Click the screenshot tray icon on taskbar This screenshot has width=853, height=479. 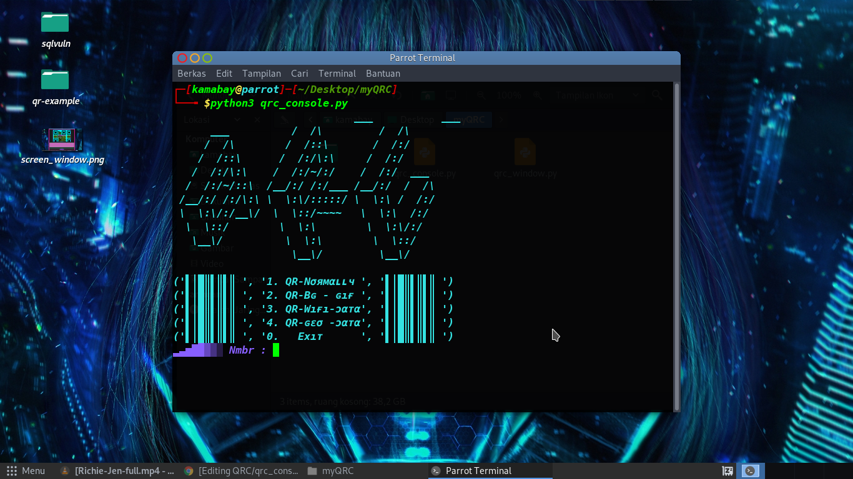(x=727, y=471)
